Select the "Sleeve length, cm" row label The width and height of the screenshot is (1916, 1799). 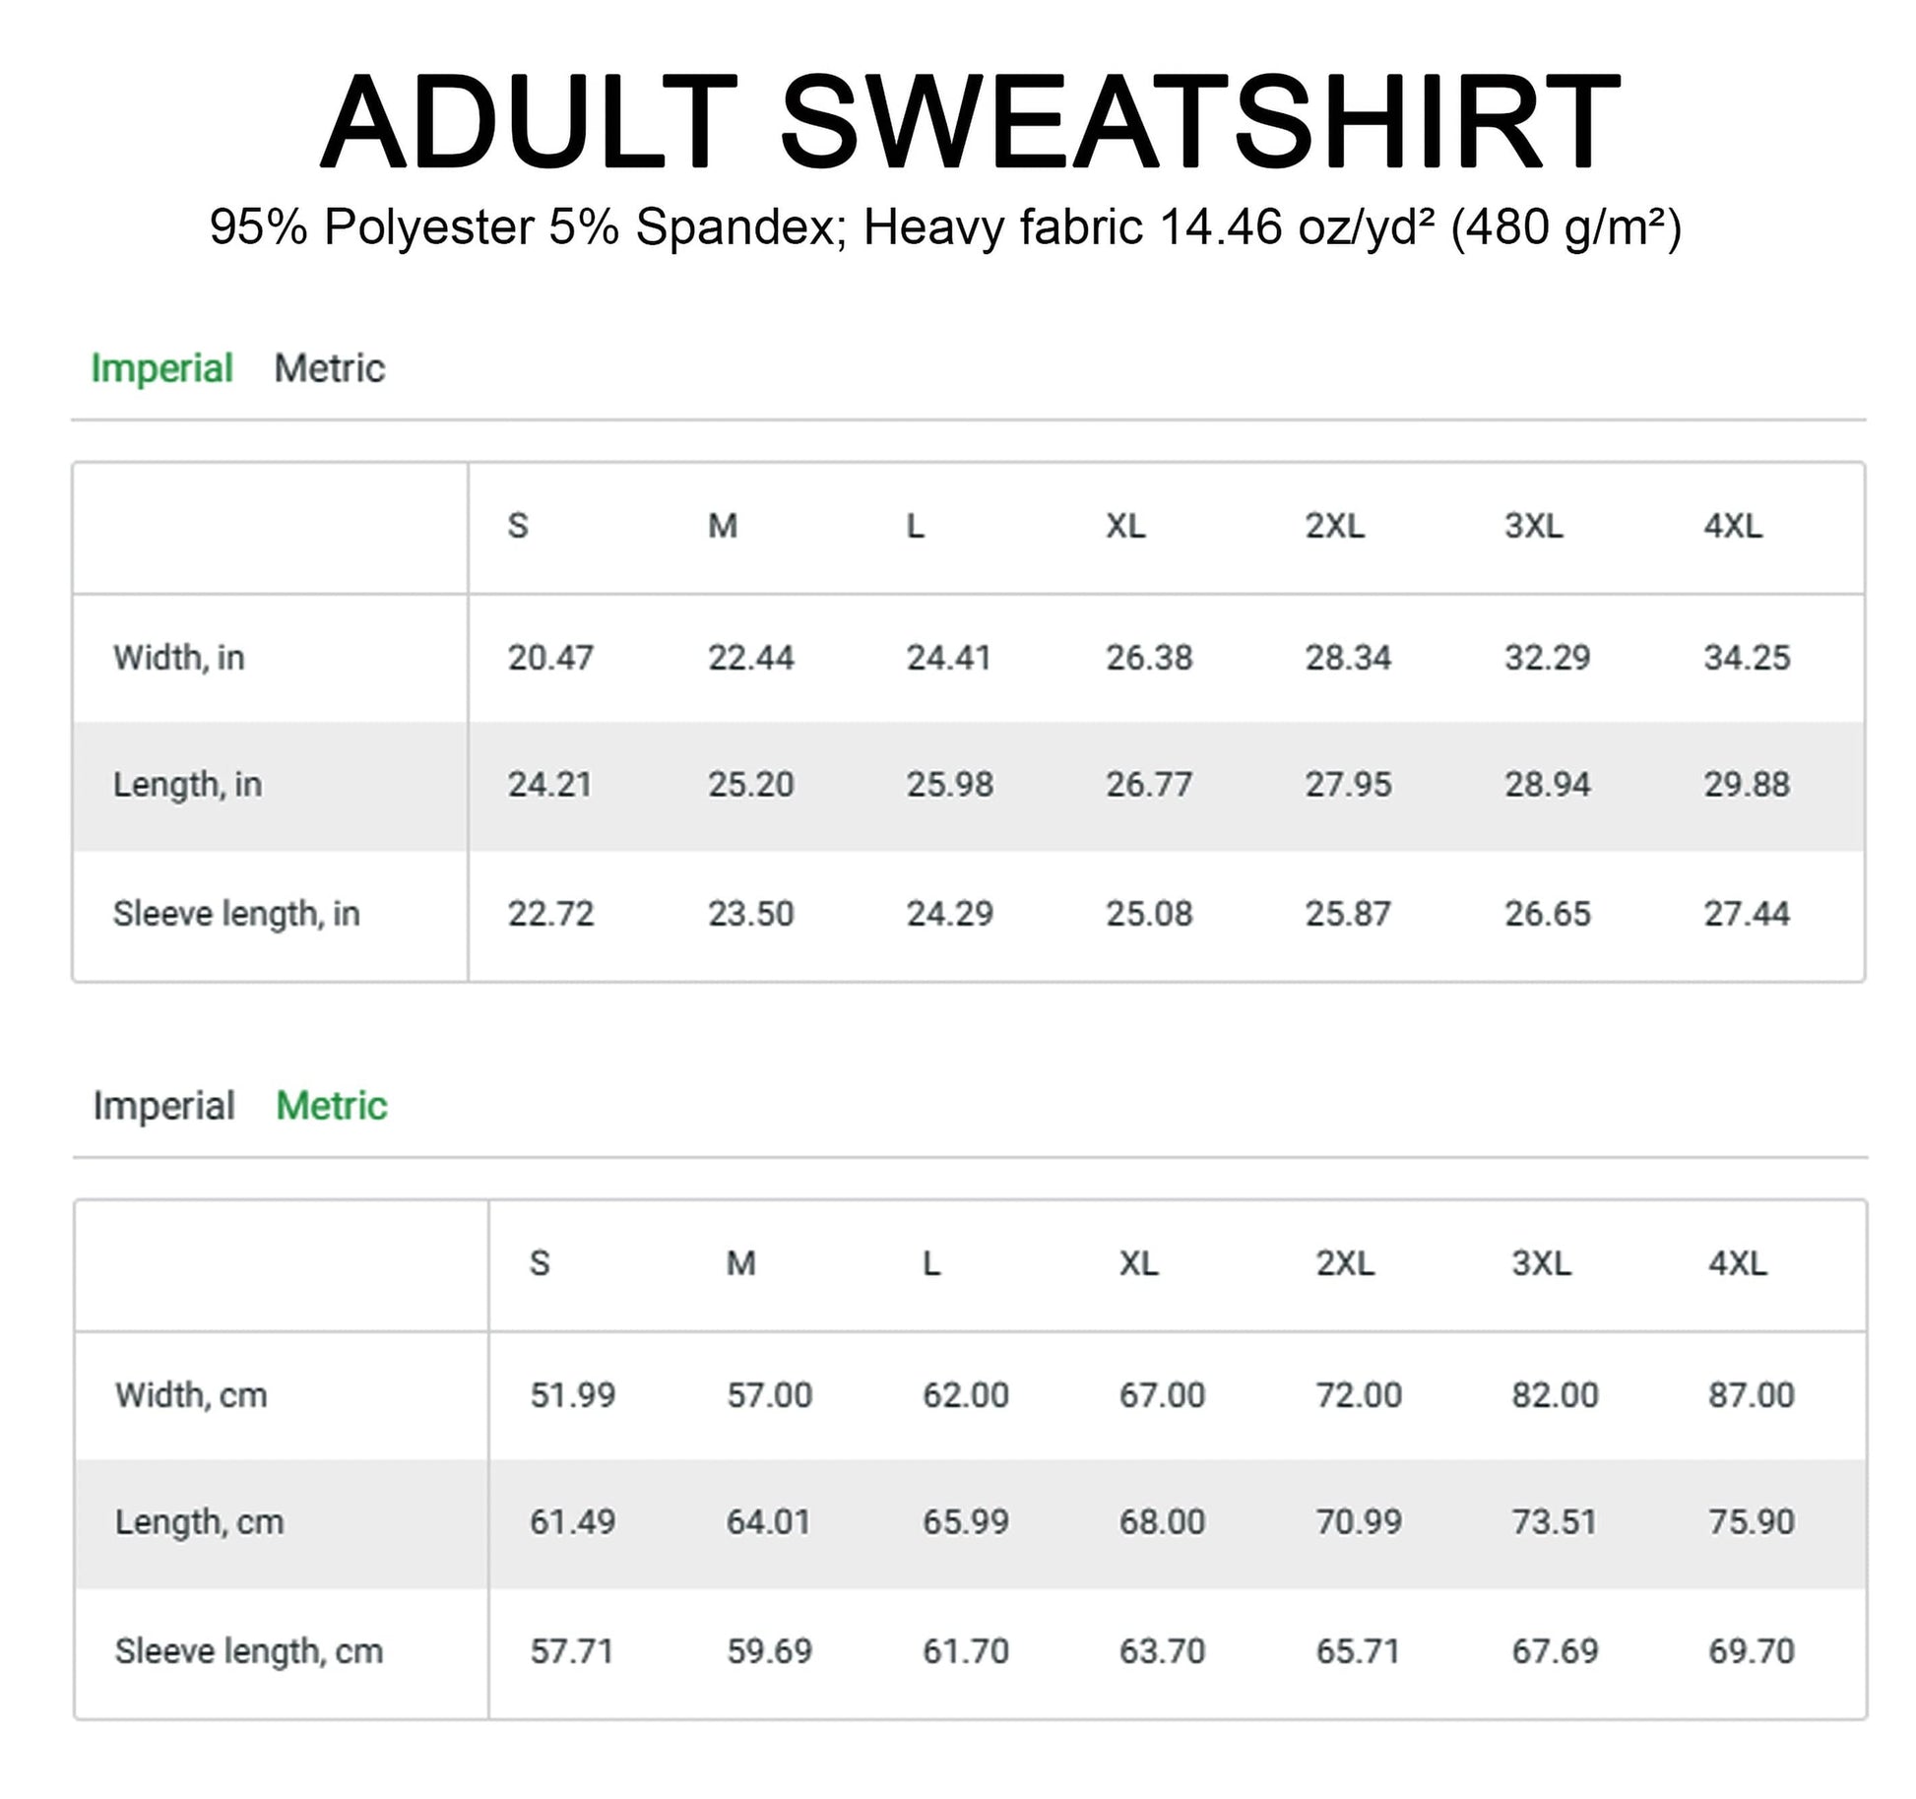pyautogui.click(x=248, y=1651)
